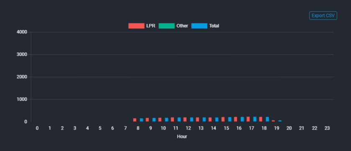Click the Total legend label
This screenshot has width=351, height=151.
[x=214, y=26]
